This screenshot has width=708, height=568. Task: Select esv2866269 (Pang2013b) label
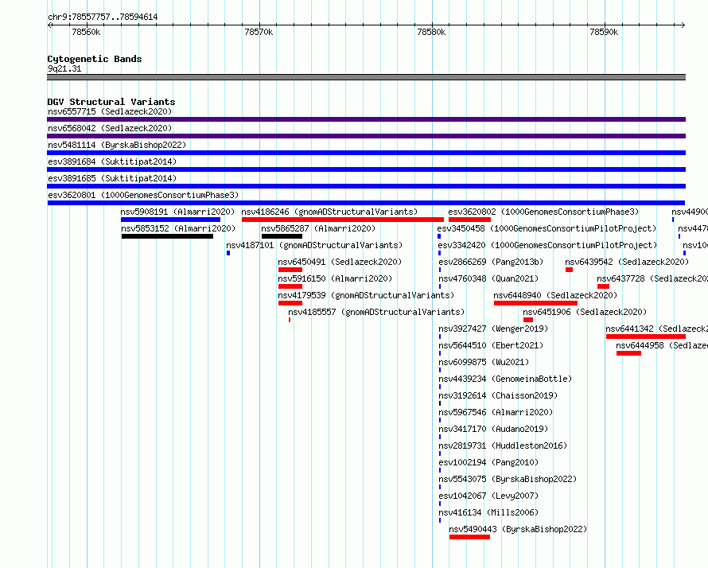491,262
